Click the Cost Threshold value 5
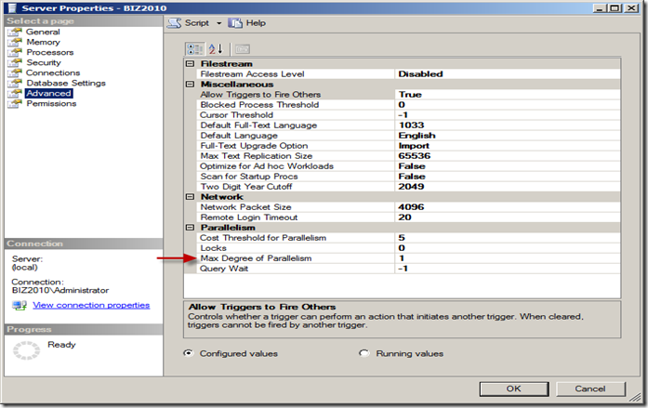648x408 pixels. [x=508, y=238]
